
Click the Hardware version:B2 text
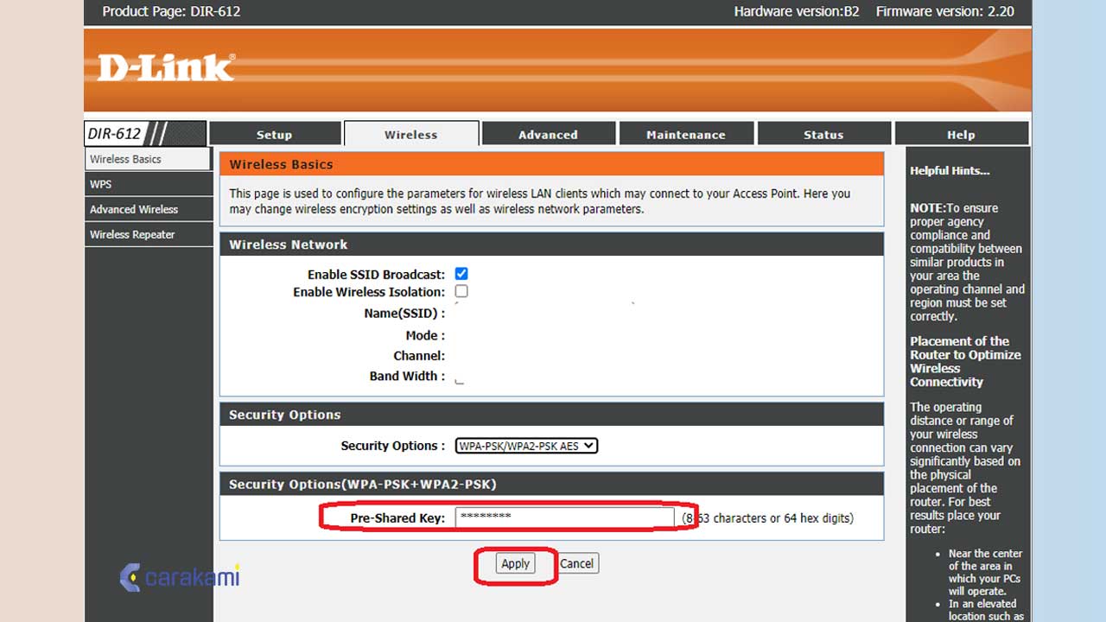click(797, 11)
